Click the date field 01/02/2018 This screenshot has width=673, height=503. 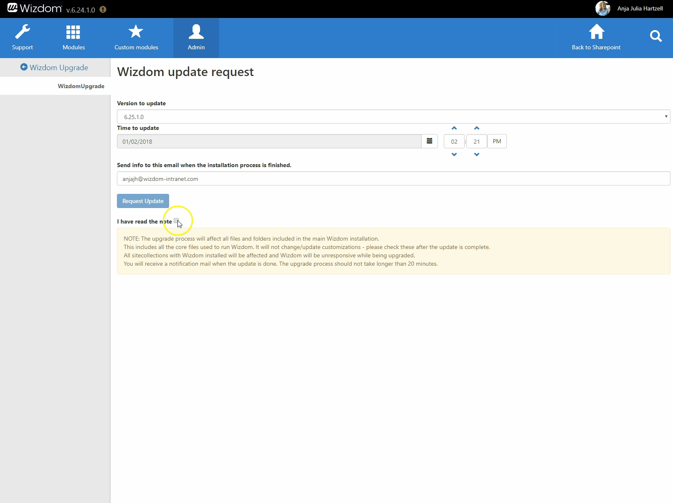click(269, 141)
